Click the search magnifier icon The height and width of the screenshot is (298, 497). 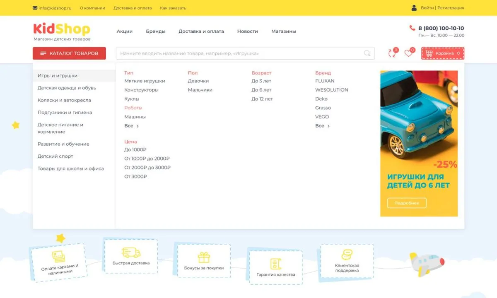pos(367,53)
